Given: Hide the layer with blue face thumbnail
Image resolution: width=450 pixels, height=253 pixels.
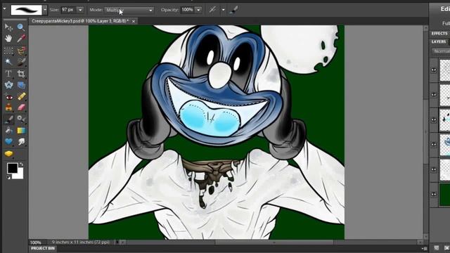Looking at the screenshot, I should pyautogui.click(x=434, y=145).
